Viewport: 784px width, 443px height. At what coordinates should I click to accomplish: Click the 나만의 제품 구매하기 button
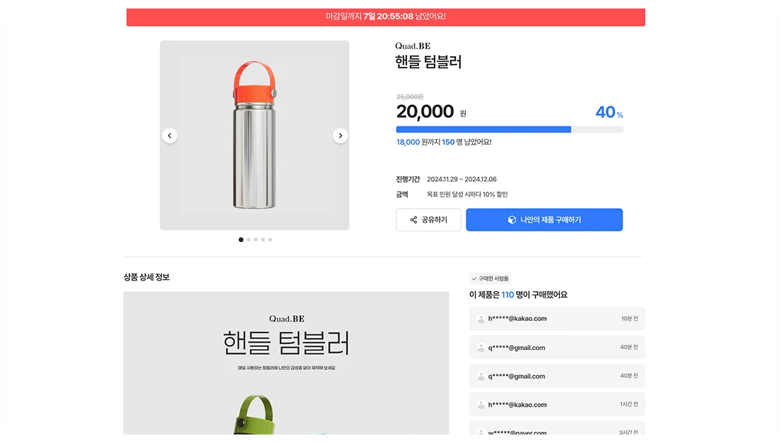544,219
